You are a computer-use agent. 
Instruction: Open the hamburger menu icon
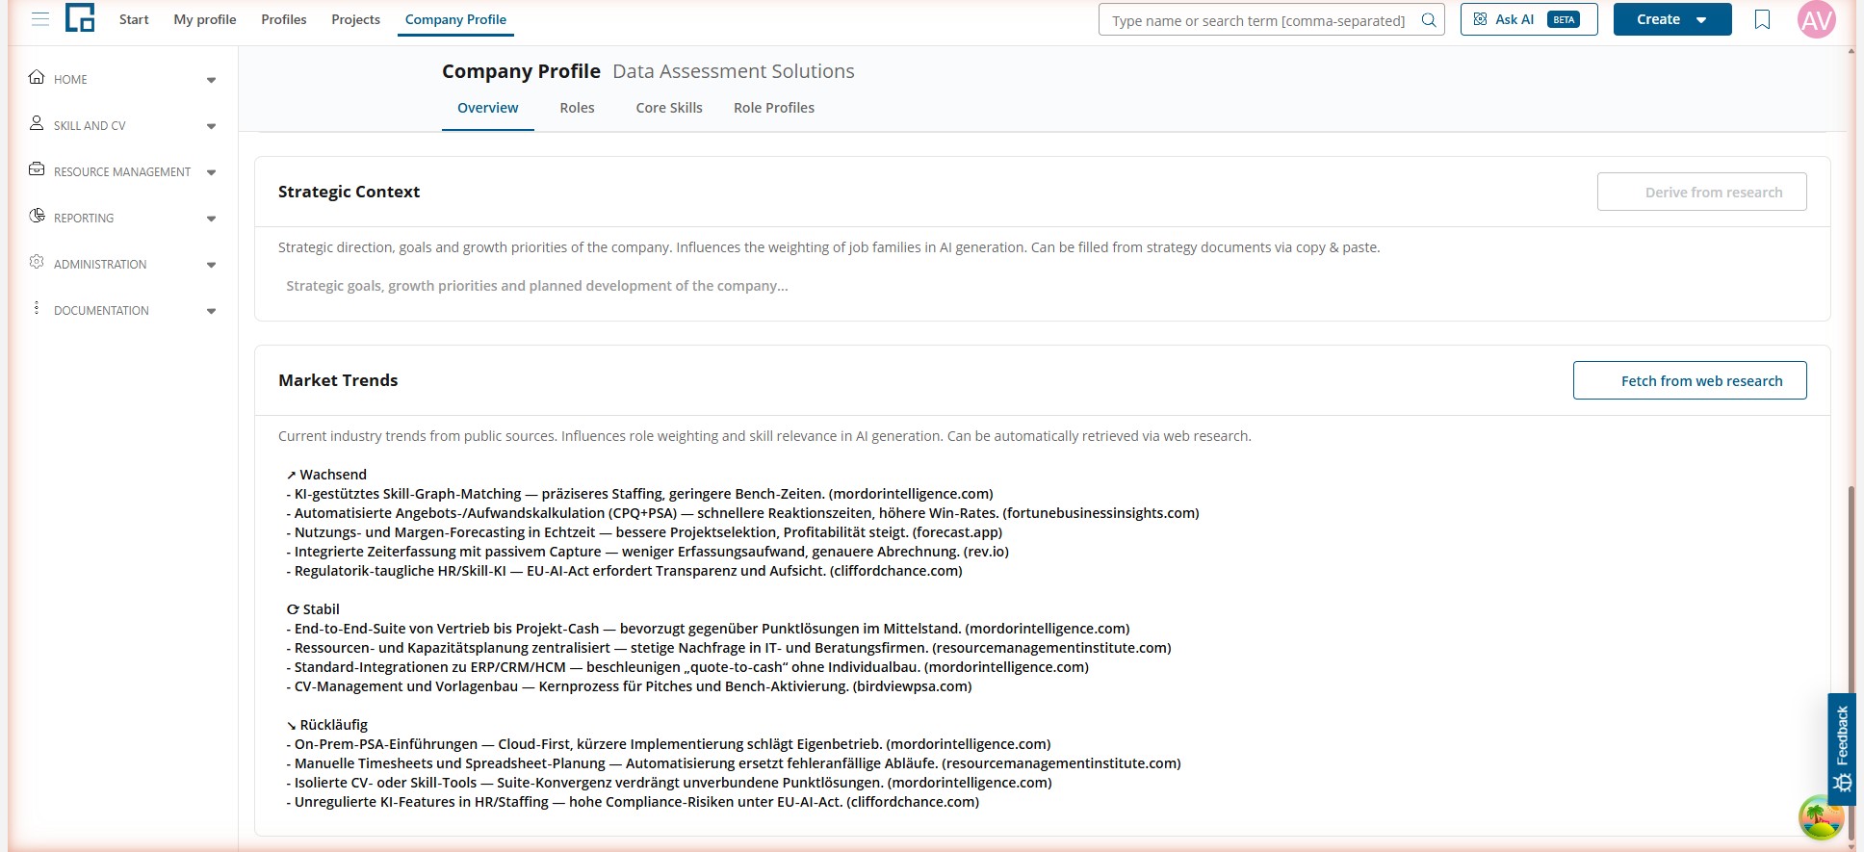40,19
